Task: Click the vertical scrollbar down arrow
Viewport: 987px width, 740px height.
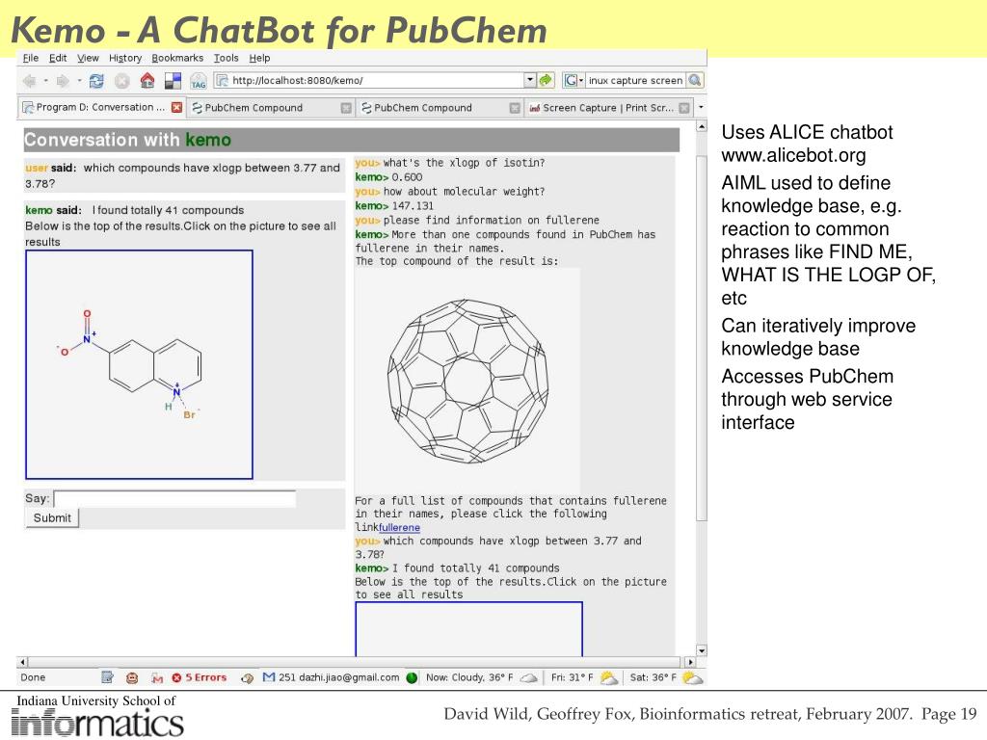Action: pyautogui.click(x=702, y=650)
